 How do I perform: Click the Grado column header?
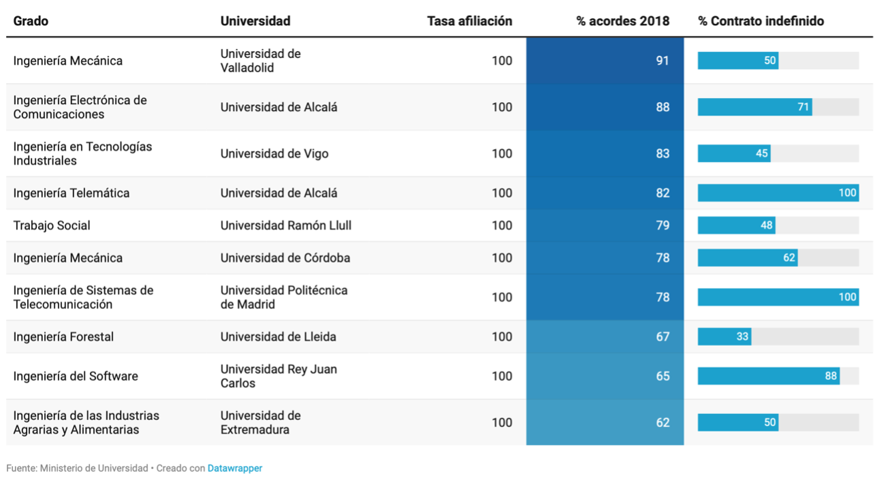click(31, 21)
